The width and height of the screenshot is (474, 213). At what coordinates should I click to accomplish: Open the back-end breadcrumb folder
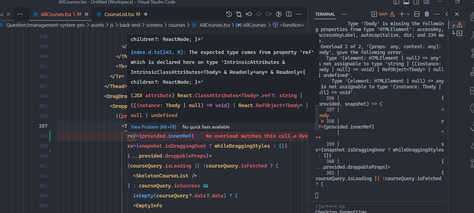[x=130, y=25]
